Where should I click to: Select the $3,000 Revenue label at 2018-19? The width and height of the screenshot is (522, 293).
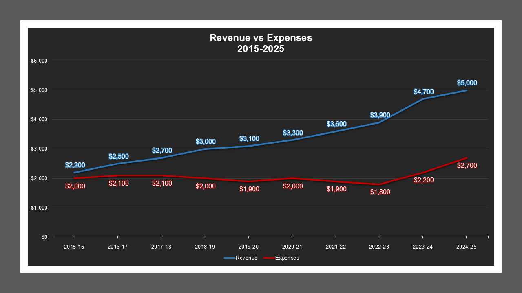pyautogui.click(x=206, y=142)
